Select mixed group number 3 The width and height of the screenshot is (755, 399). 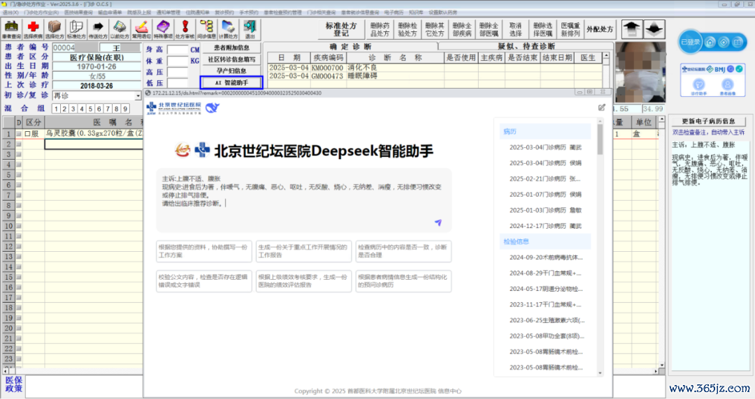pyautogui.click(x=73, y=109)
